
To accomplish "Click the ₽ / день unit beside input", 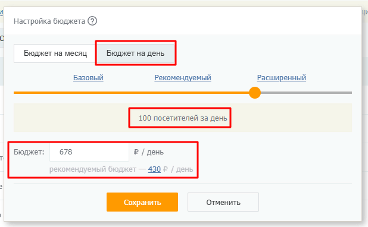I will click(x=149, y=152).
